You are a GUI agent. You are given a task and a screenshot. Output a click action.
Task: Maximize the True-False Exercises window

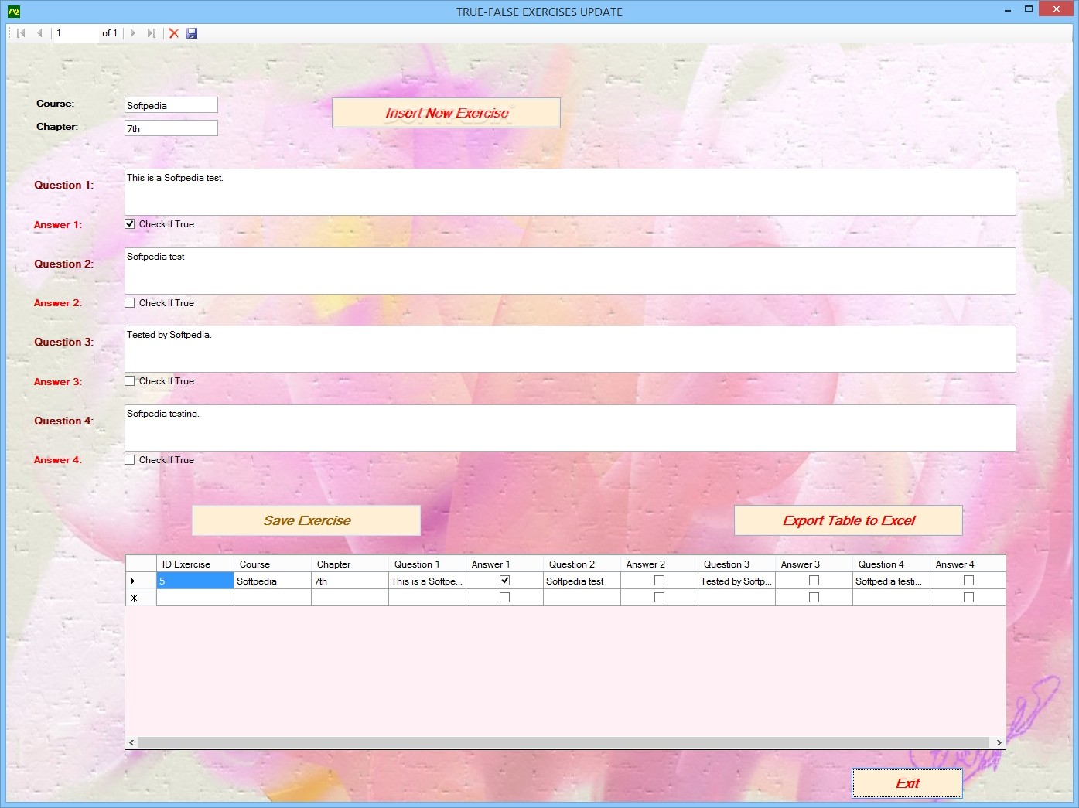coord(1028,9)
